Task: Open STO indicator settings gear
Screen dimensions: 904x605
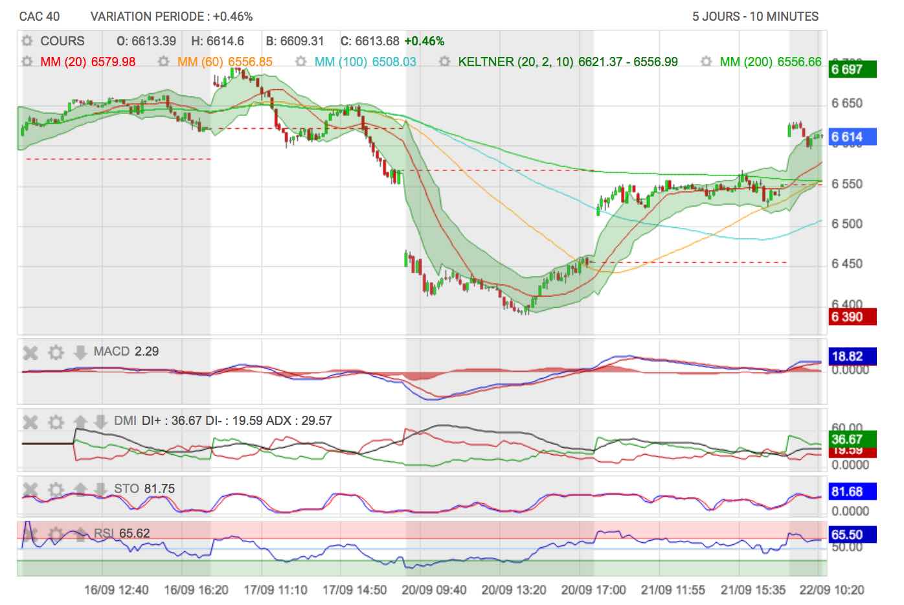Action: pyautogui.click(x=56, y=490)
